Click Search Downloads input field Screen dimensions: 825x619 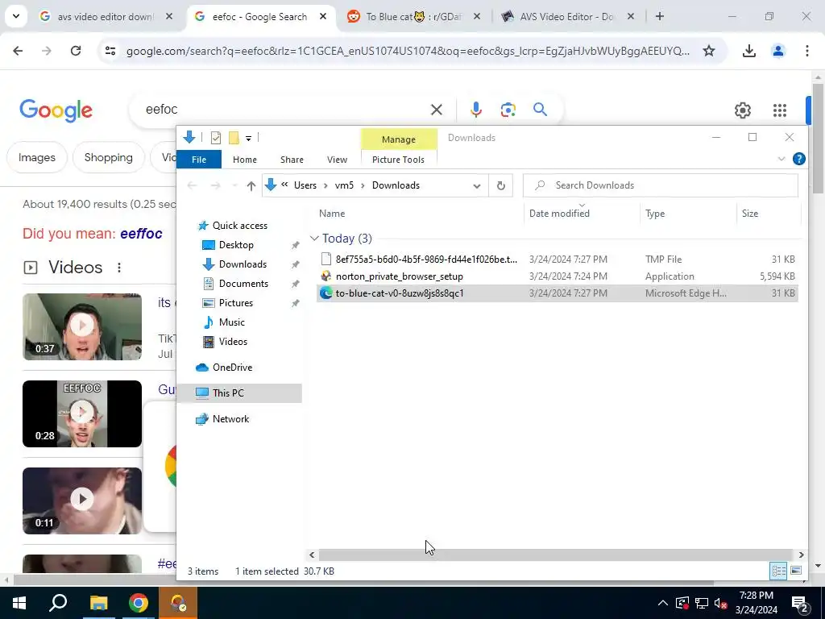coord(661,185)
